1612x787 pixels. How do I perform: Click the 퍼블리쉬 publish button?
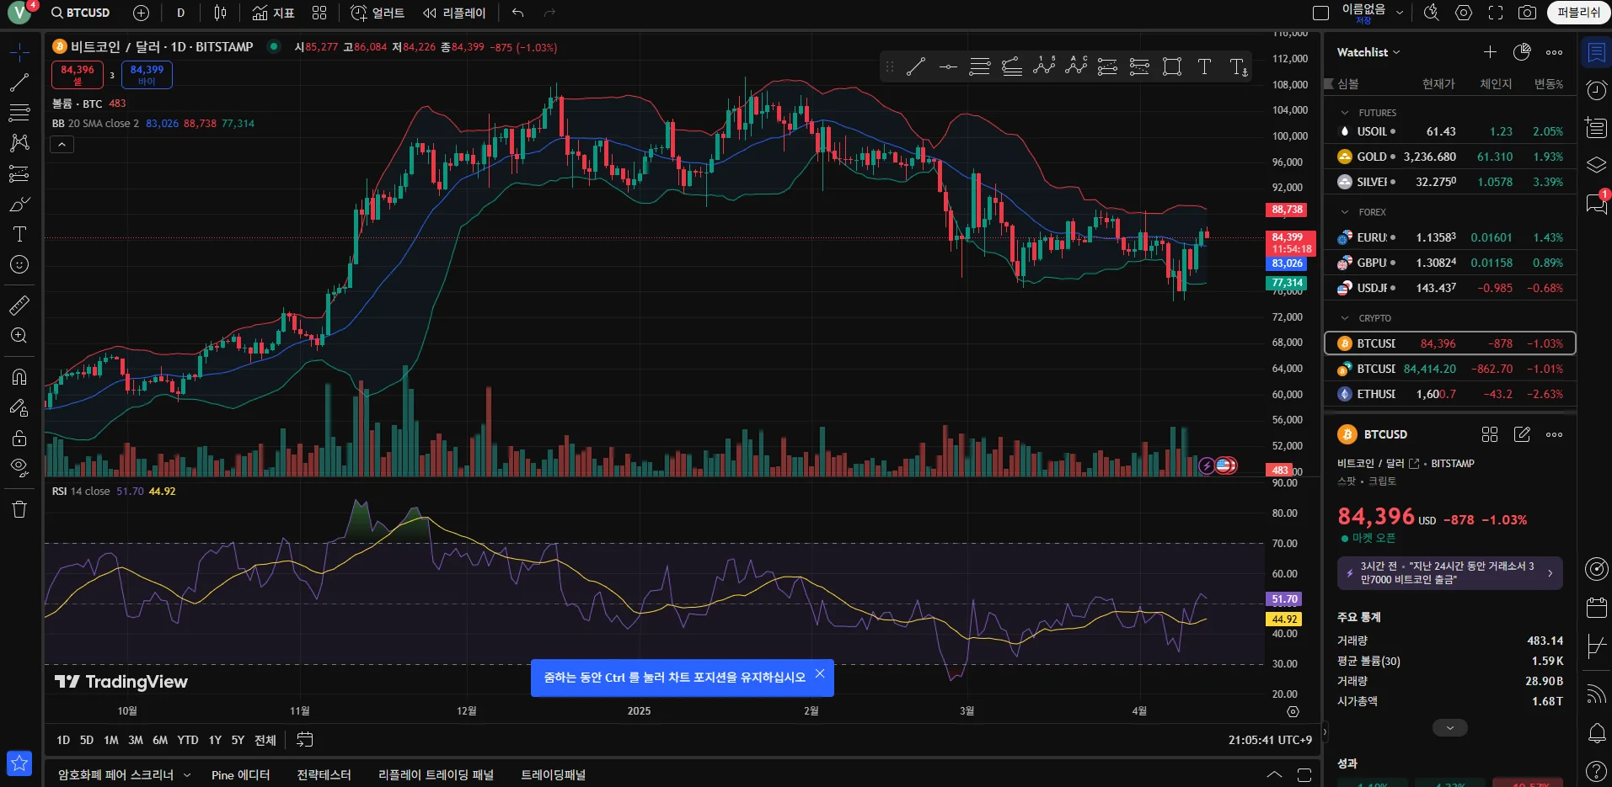[1578, 13]
